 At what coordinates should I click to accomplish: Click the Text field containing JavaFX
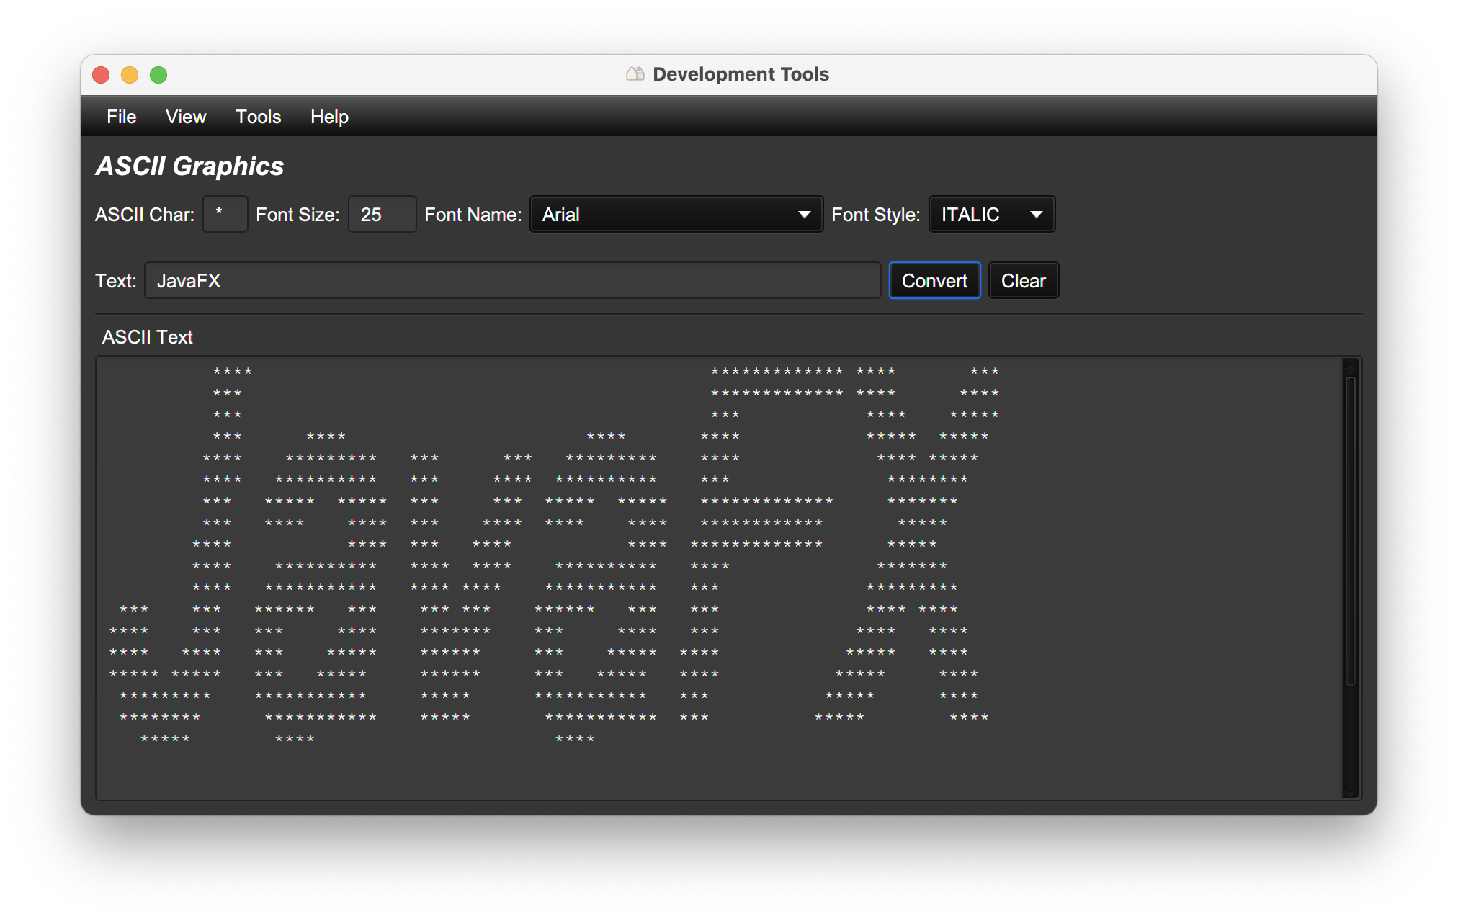pyautogui.click(x=511, y=281)
